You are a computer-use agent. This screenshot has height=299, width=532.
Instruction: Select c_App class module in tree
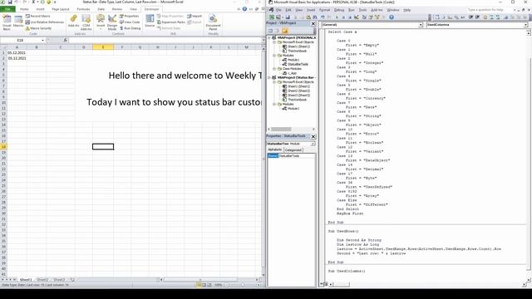289,73
